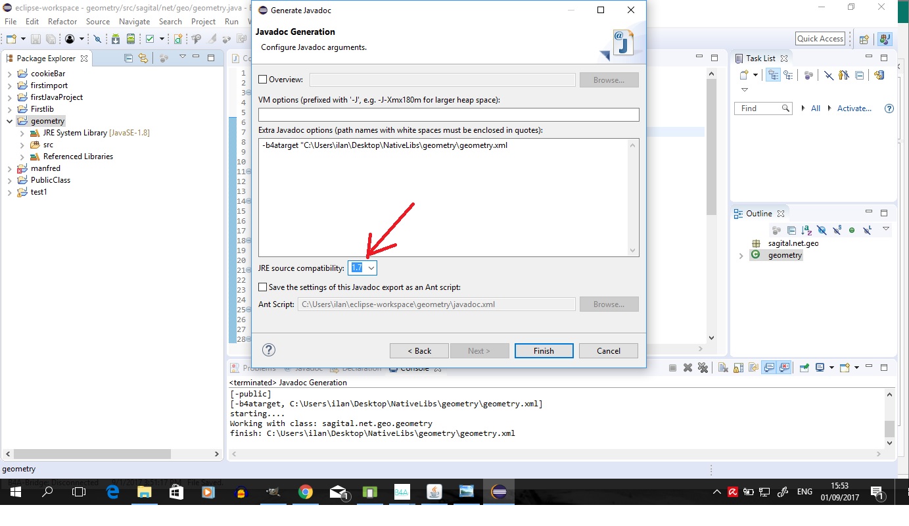Expand JRE System Library node
909x526 pixels.
coord(22,133)
